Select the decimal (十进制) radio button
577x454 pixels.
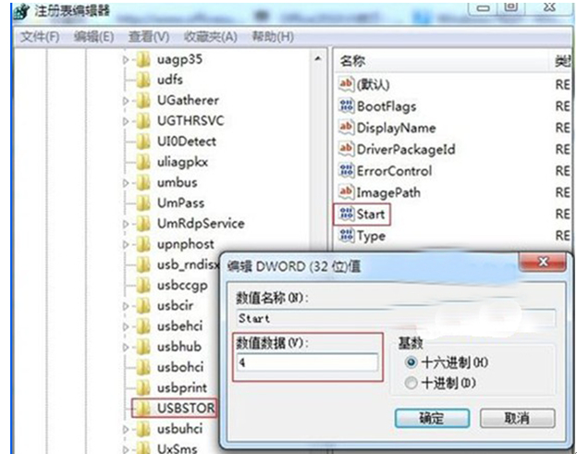(411, 383)
